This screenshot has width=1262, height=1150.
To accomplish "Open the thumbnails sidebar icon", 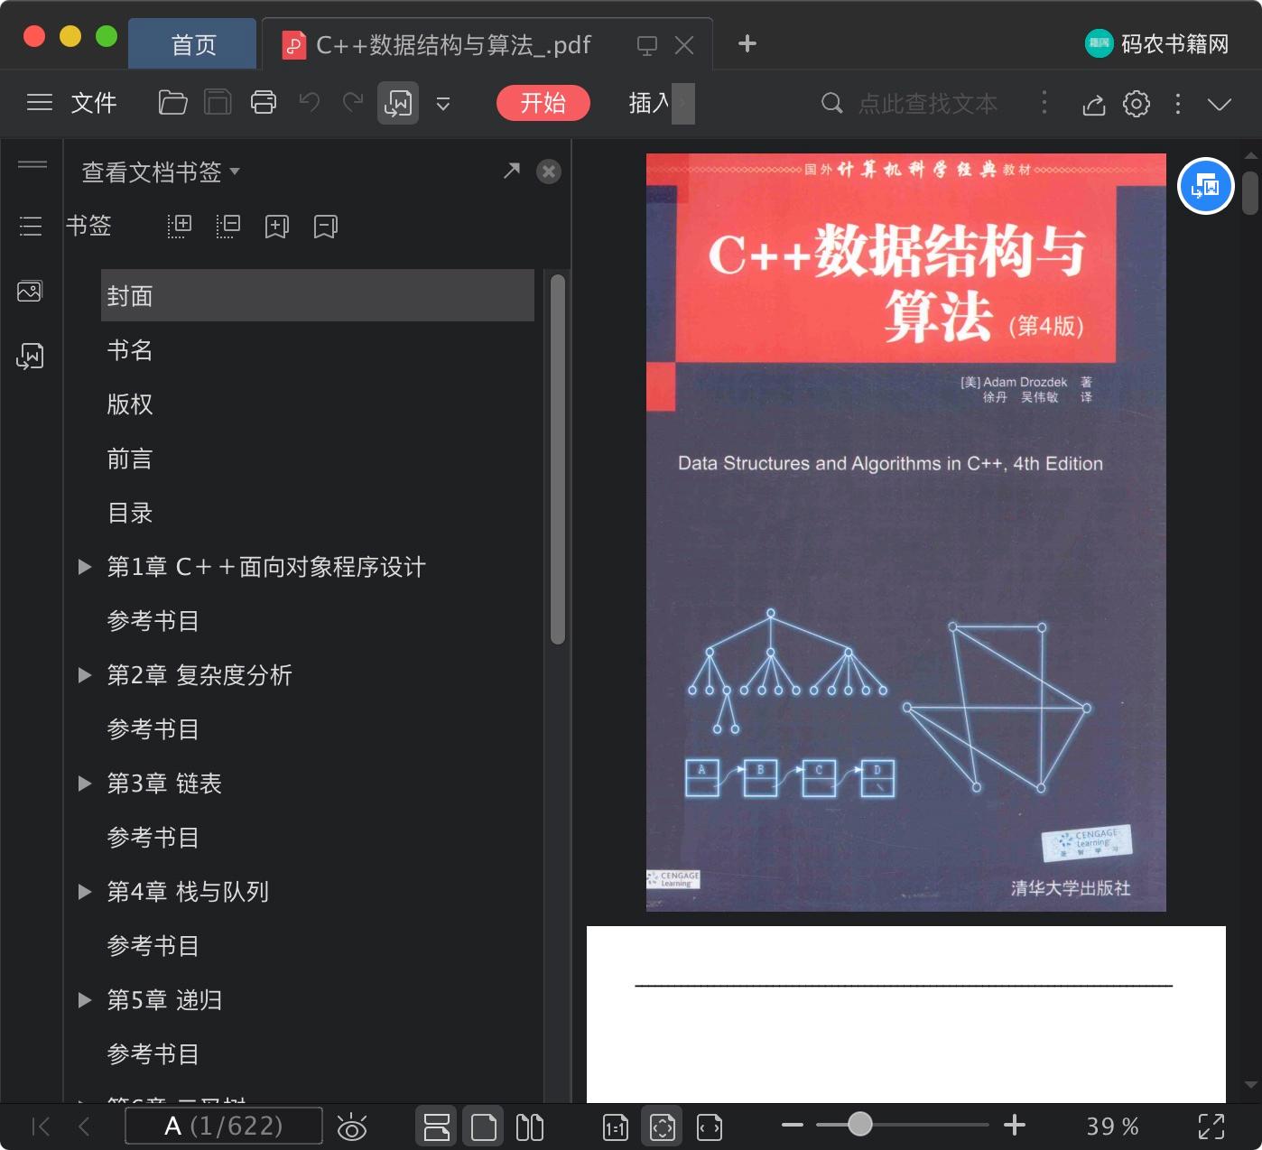I will [x=30, y=291].
